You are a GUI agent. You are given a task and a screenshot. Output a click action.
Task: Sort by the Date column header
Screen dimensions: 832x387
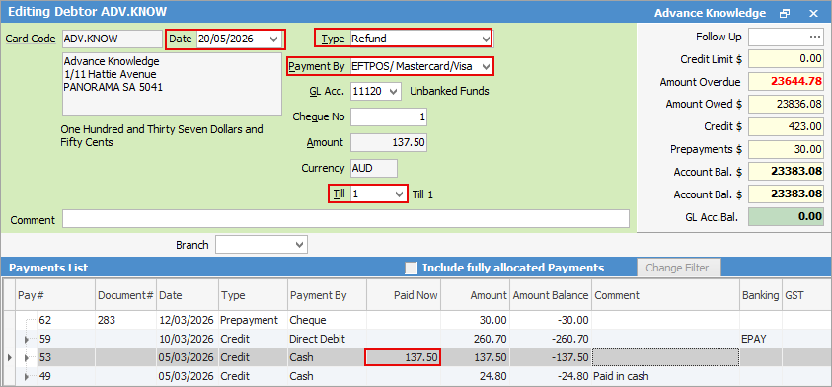[x=188, y=295]
